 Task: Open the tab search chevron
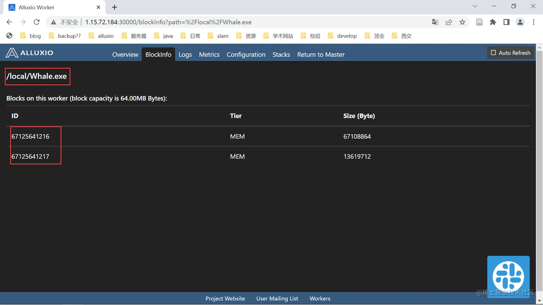pos(475,6)
